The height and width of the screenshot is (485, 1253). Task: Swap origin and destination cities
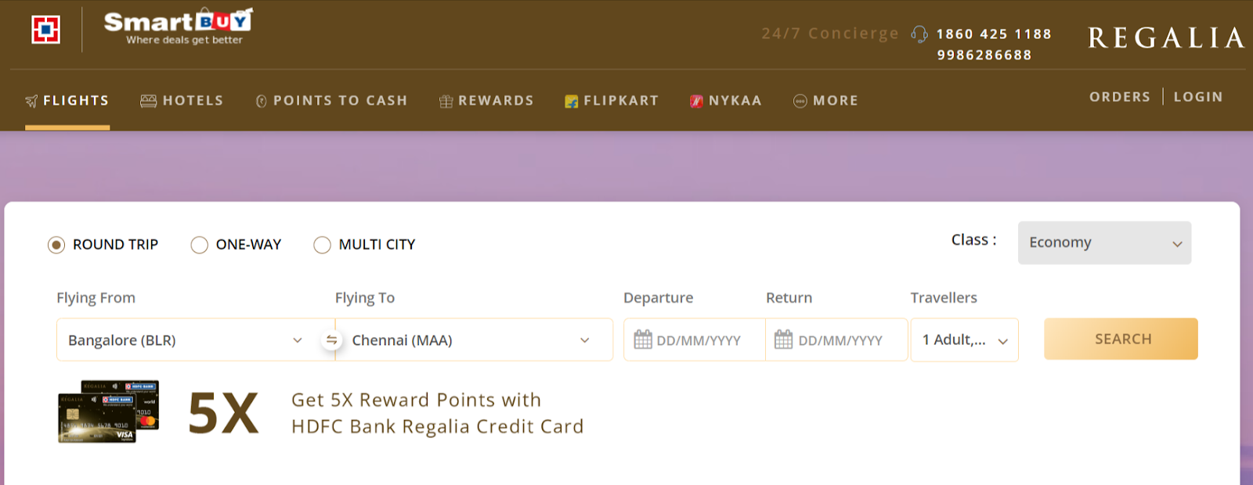click(x=332, y=340)
